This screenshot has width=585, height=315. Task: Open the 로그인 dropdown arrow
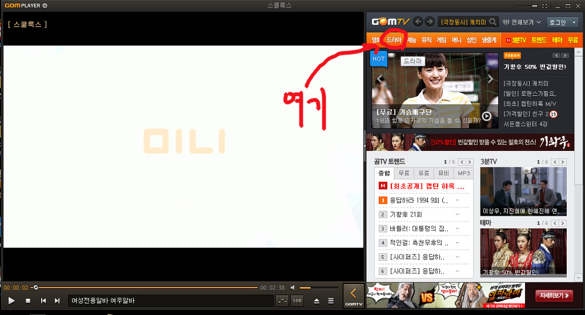(x=574, y=23)
